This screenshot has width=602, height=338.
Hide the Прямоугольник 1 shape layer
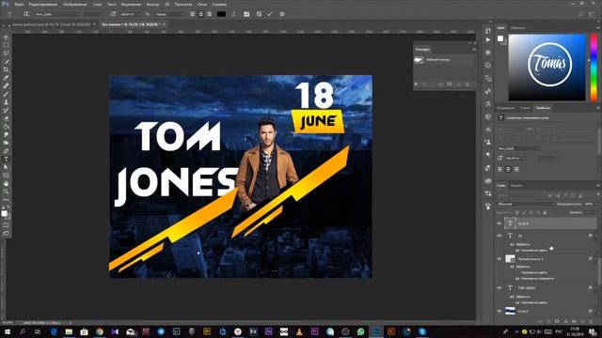coord(499,259)
